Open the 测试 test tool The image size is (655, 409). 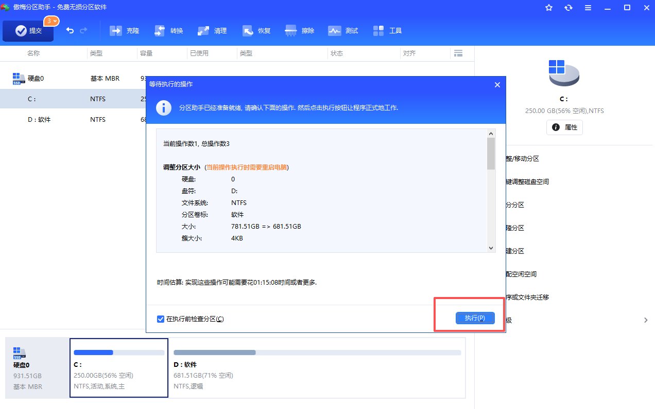(343, 31)
